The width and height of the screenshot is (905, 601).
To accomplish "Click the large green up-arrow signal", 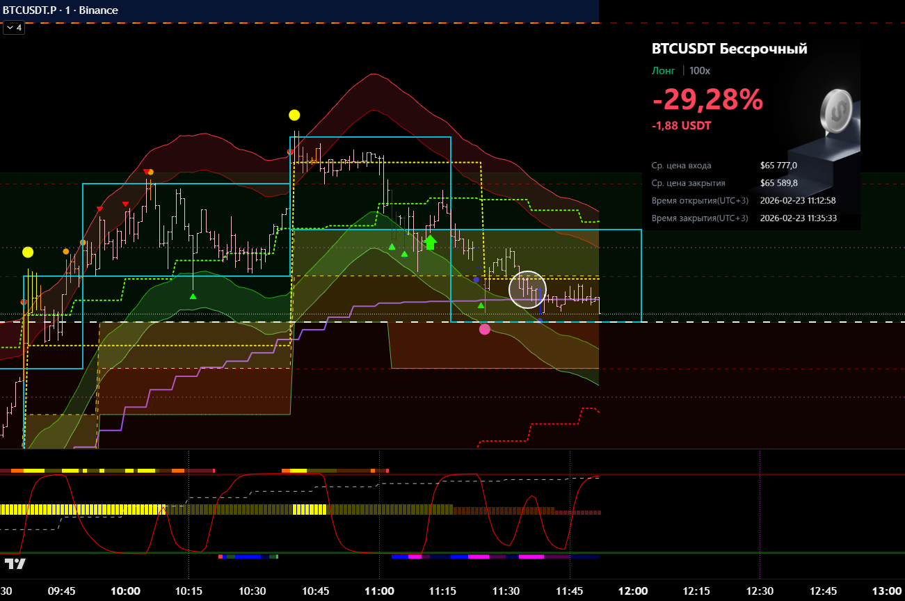I will click(x=430, y=242).
